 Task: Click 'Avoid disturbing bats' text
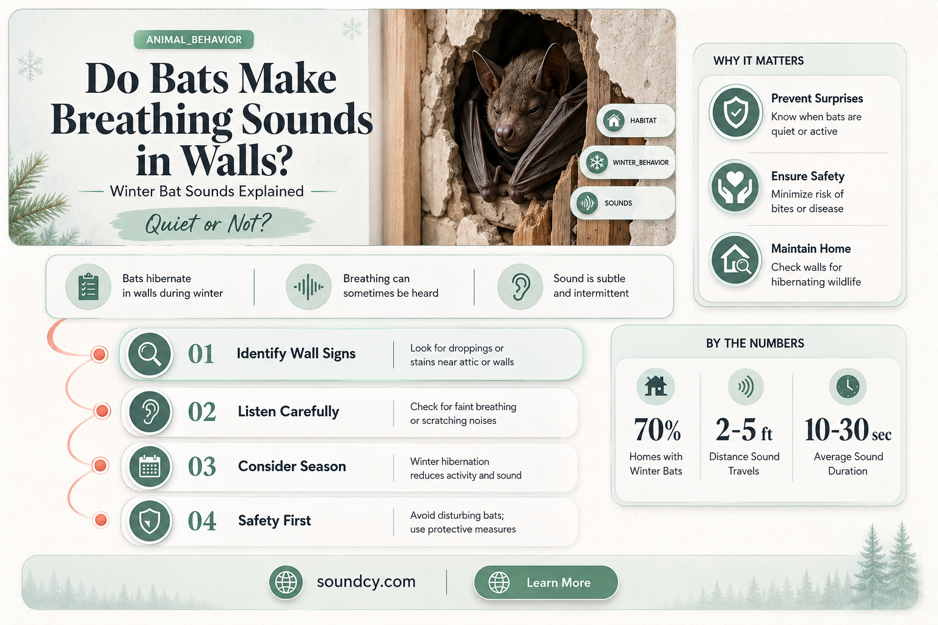(x=463, y=522)
